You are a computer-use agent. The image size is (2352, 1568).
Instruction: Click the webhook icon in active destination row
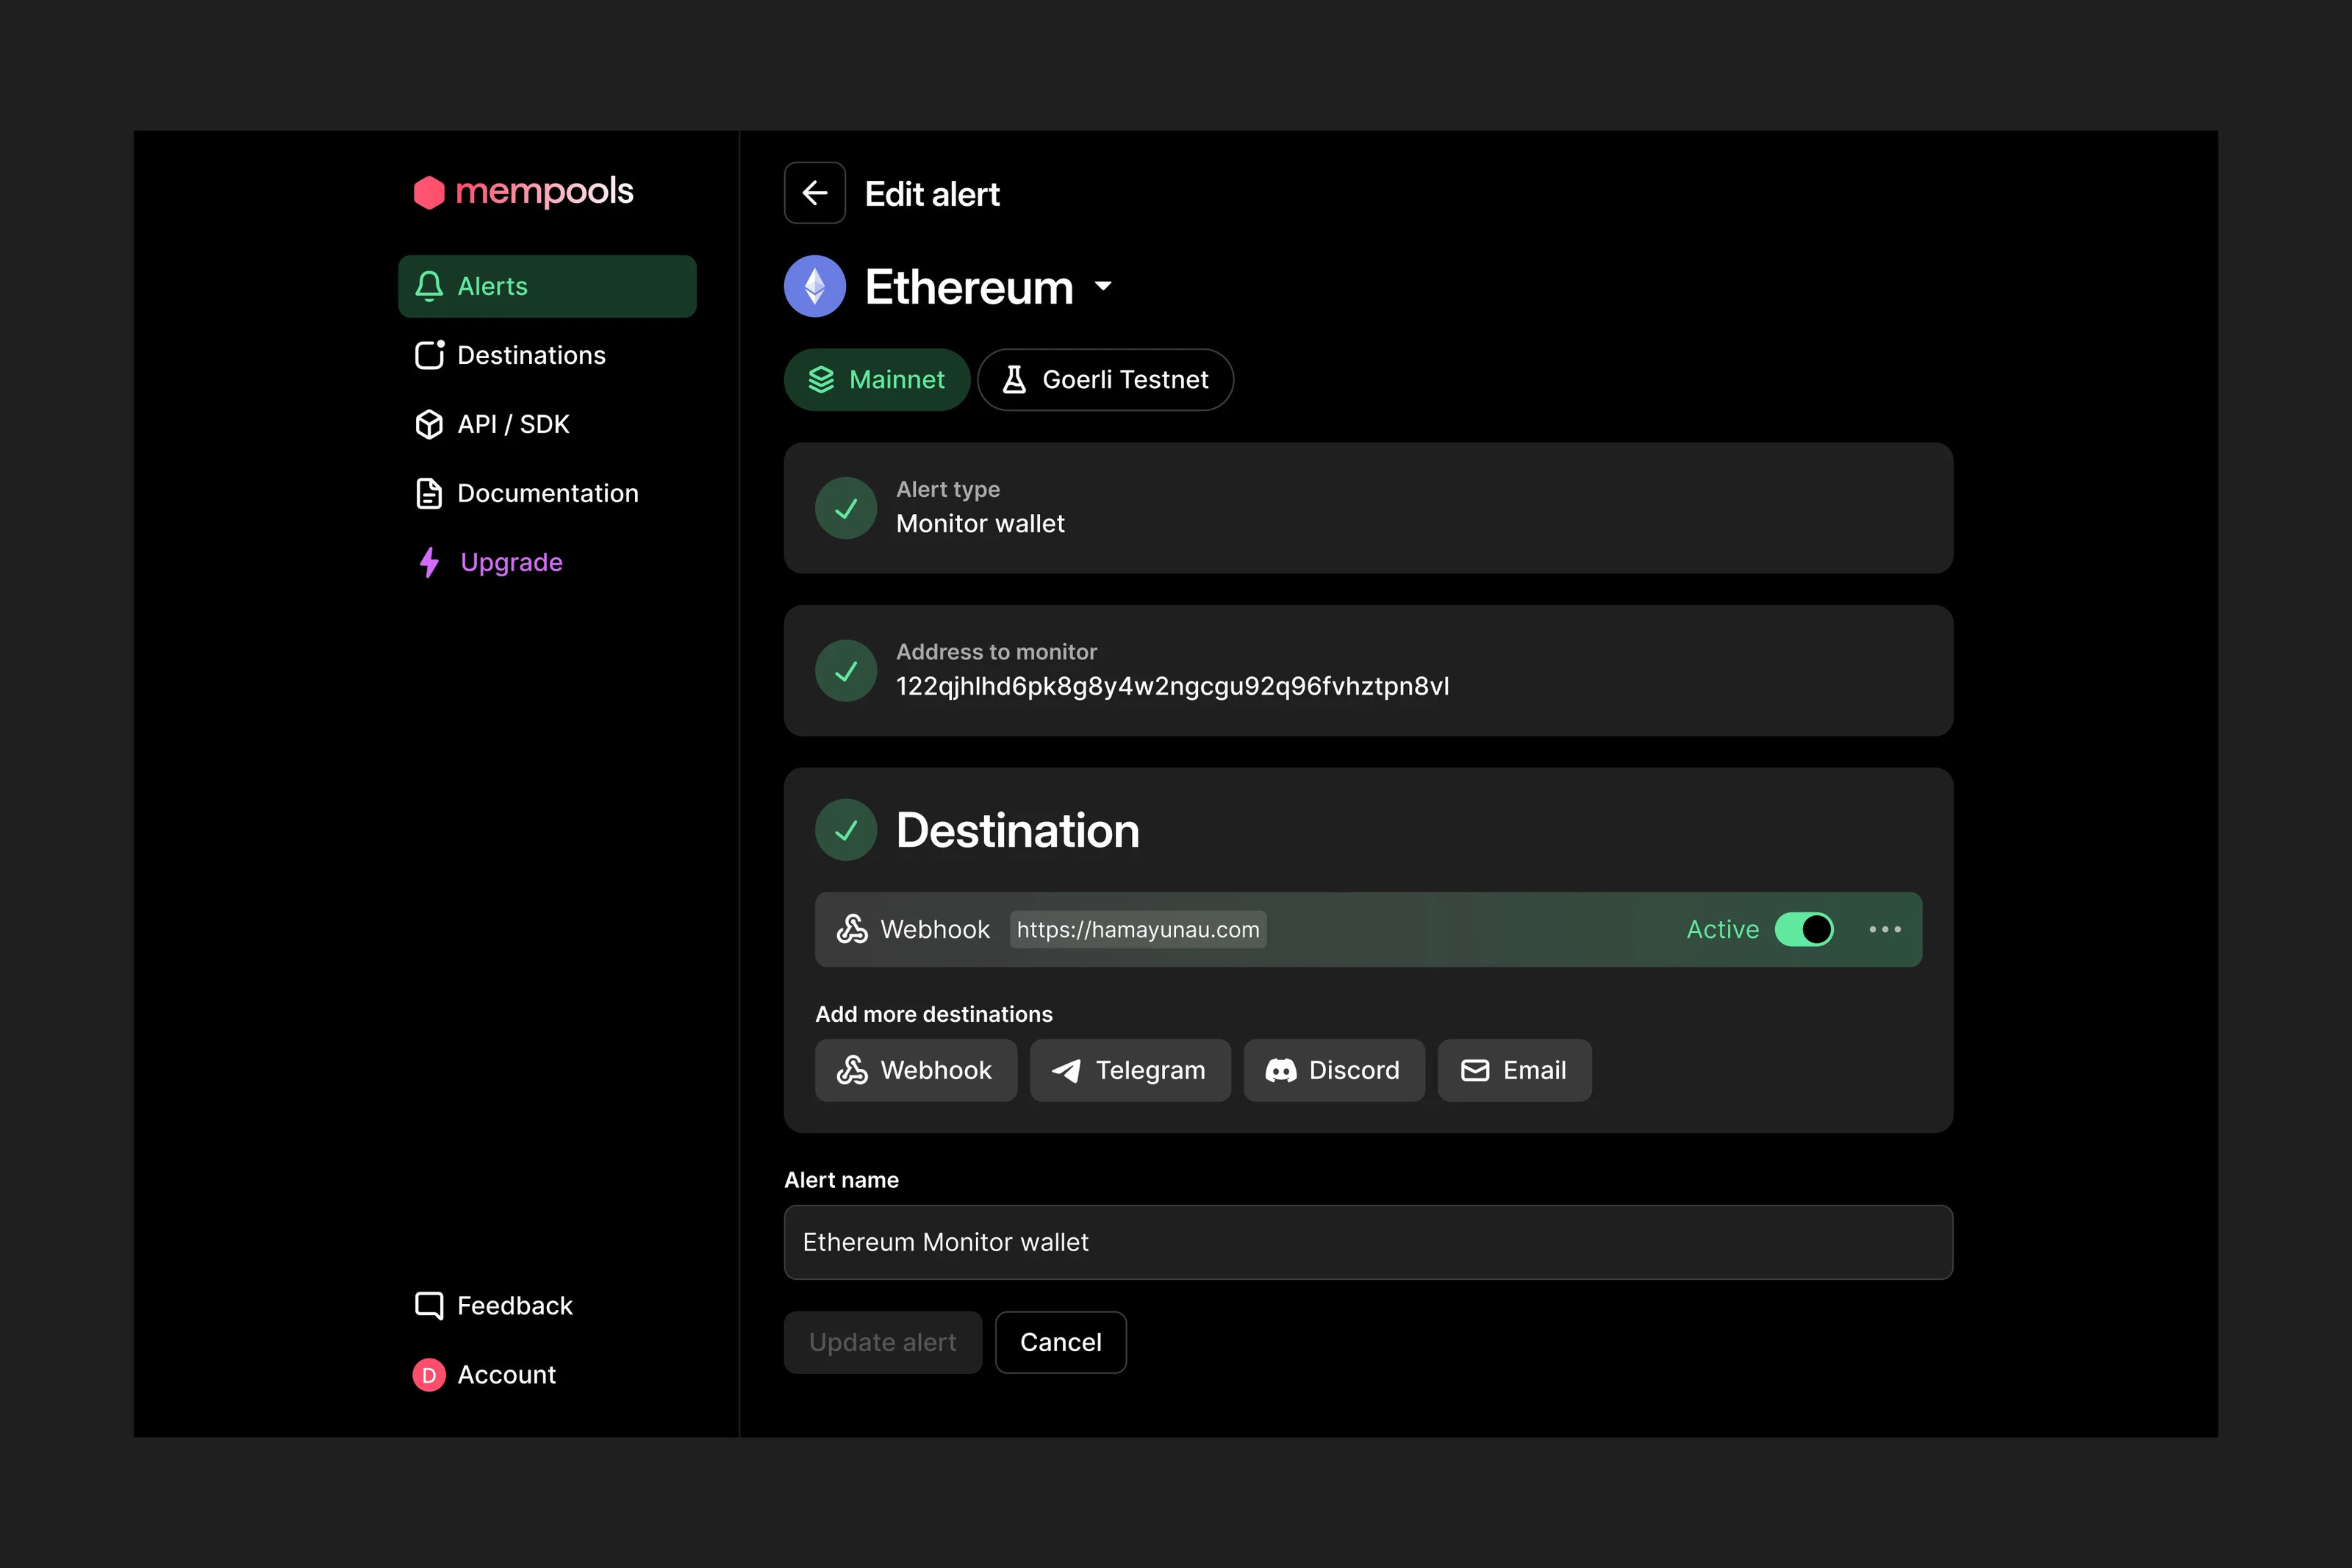click(x=852, y=930)
